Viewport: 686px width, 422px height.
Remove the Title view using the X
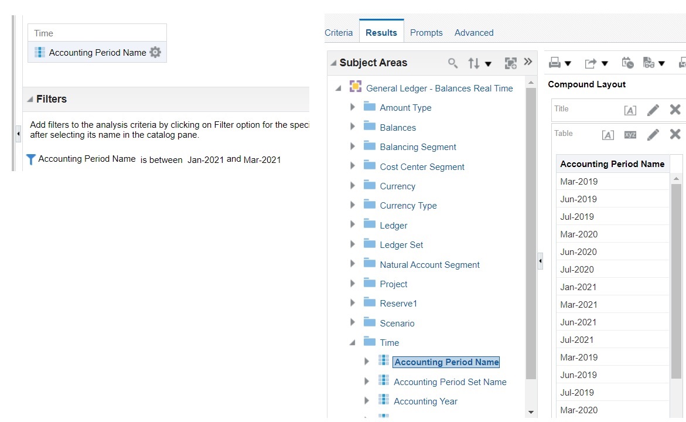pos(675,109)
